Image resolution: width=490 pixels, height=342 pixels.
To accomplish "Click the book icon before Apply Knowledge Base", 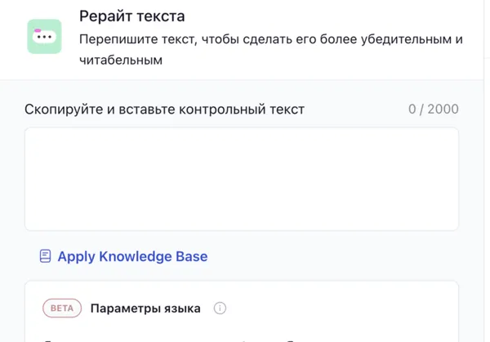I will [x=46, y=256].
